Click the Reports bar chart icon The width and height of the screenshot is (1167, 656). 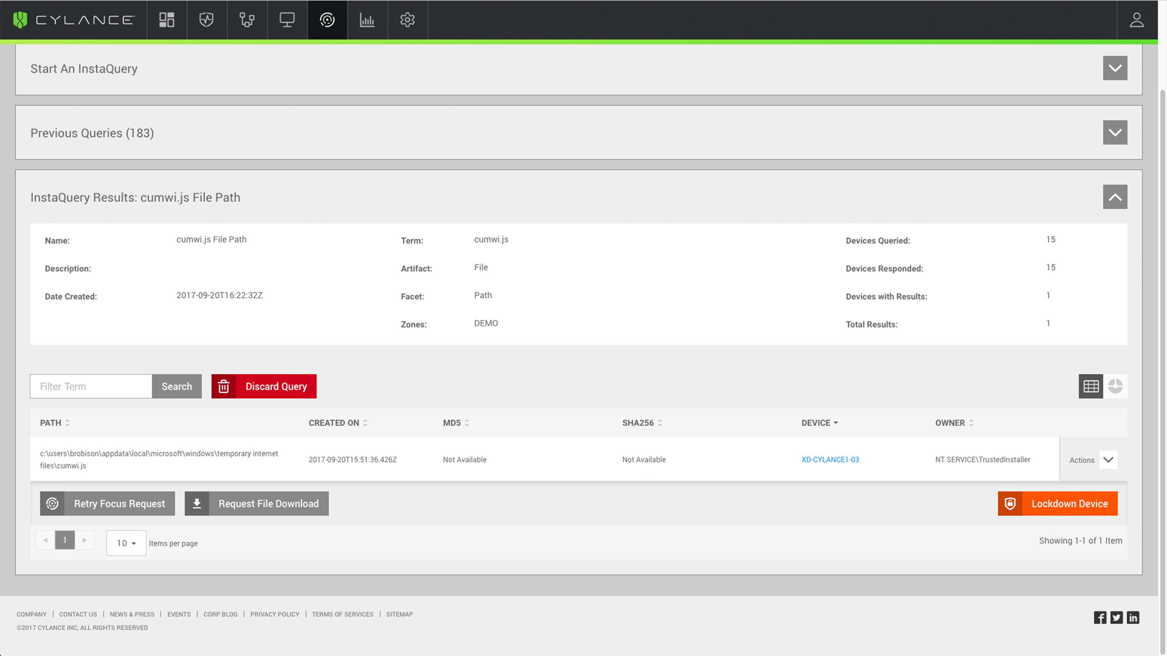click(x=367, y=20)
